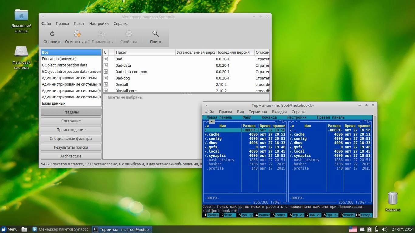The width and height of the screenshot is (415, 233).
Task: Click the terminal window vertical scrollbar
Action: [375, 166]
